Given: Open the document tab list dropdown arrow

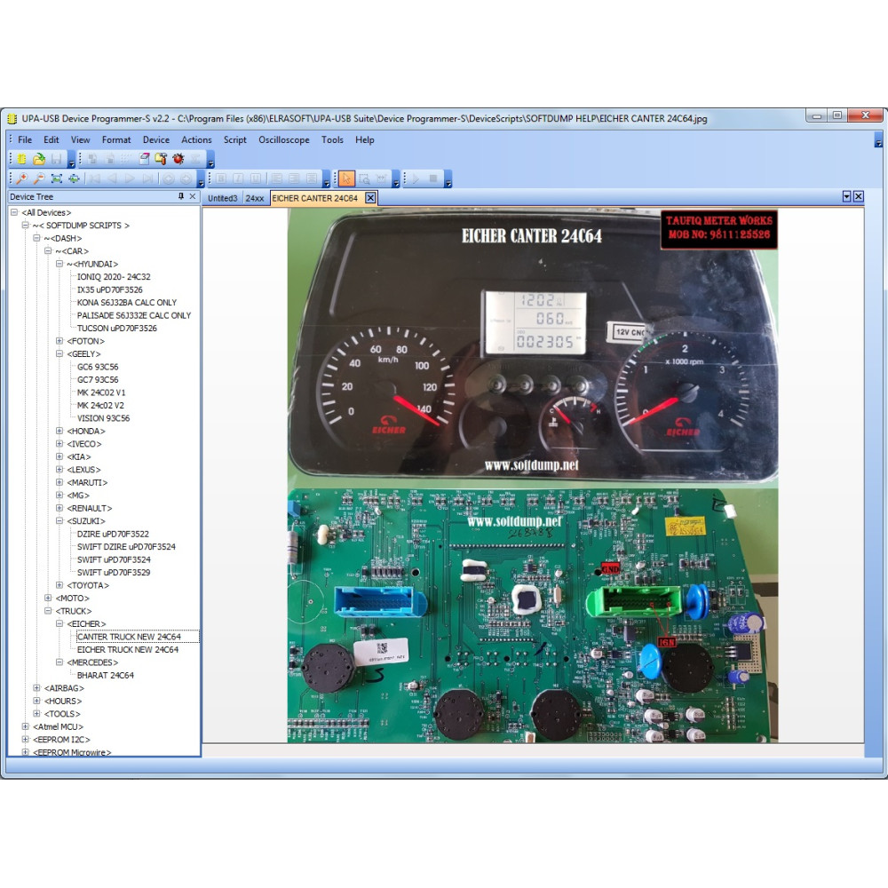Looking at the screenshot, I should [x=846, y=196].
